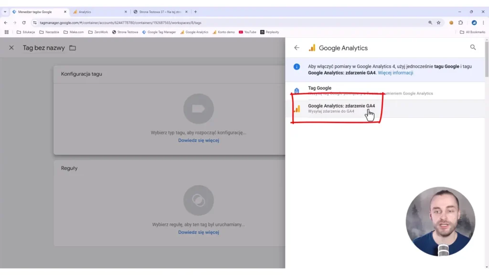This screenshot has width=489, height=275.
Task: Close the Menedżer tagów Google tab
Action: [65, 12]
